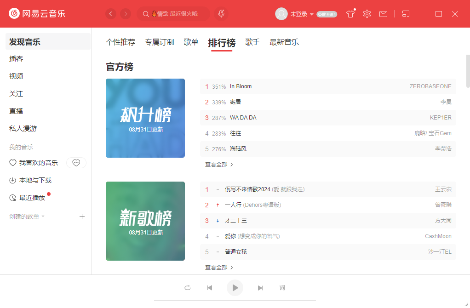This screenshot has height=308, width=470.
Task: Click the heart mode icon beside 我喜欢的音乐
Action: 76,163
